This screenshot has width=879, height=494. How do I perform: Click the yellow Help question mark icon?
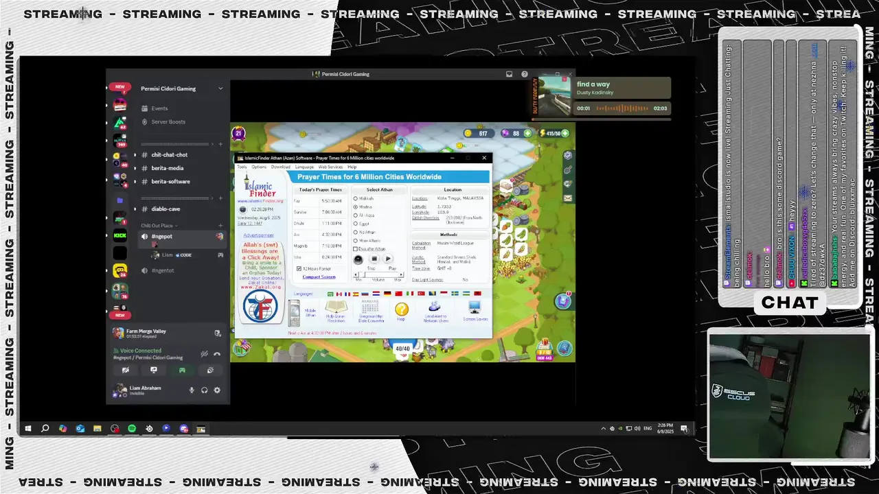click(402, 309)
